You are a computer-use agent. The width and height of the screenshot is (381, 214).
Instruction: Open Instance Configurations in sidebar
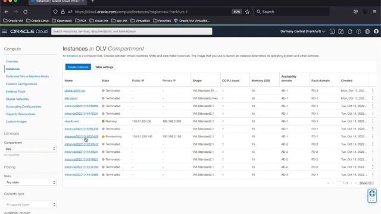[21, 84]
